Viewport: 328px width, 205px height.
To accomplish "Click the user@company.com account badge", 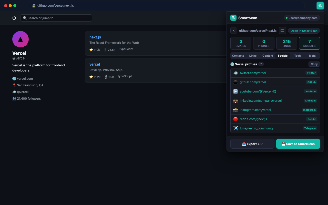I will pyautogui.click(x=302, y=18).
